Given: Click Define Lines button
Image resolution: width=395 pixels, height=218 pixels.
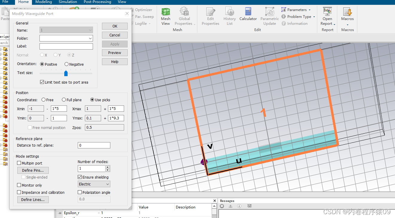Looking at the screenshot, I should 33,199.
